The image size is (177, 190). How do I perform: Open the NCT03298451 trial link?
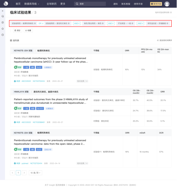click(39, 122)
